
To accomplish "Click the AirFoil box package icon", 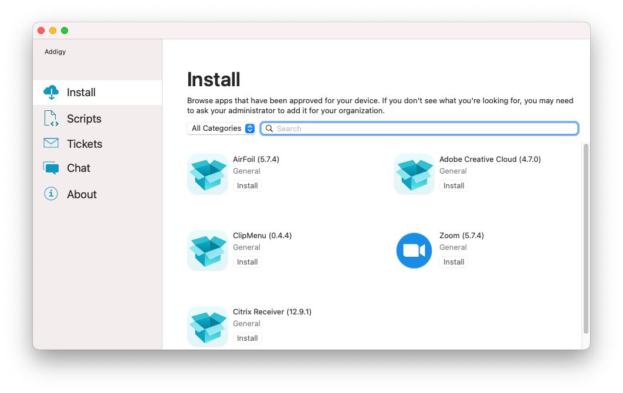I will click(208, 174).
